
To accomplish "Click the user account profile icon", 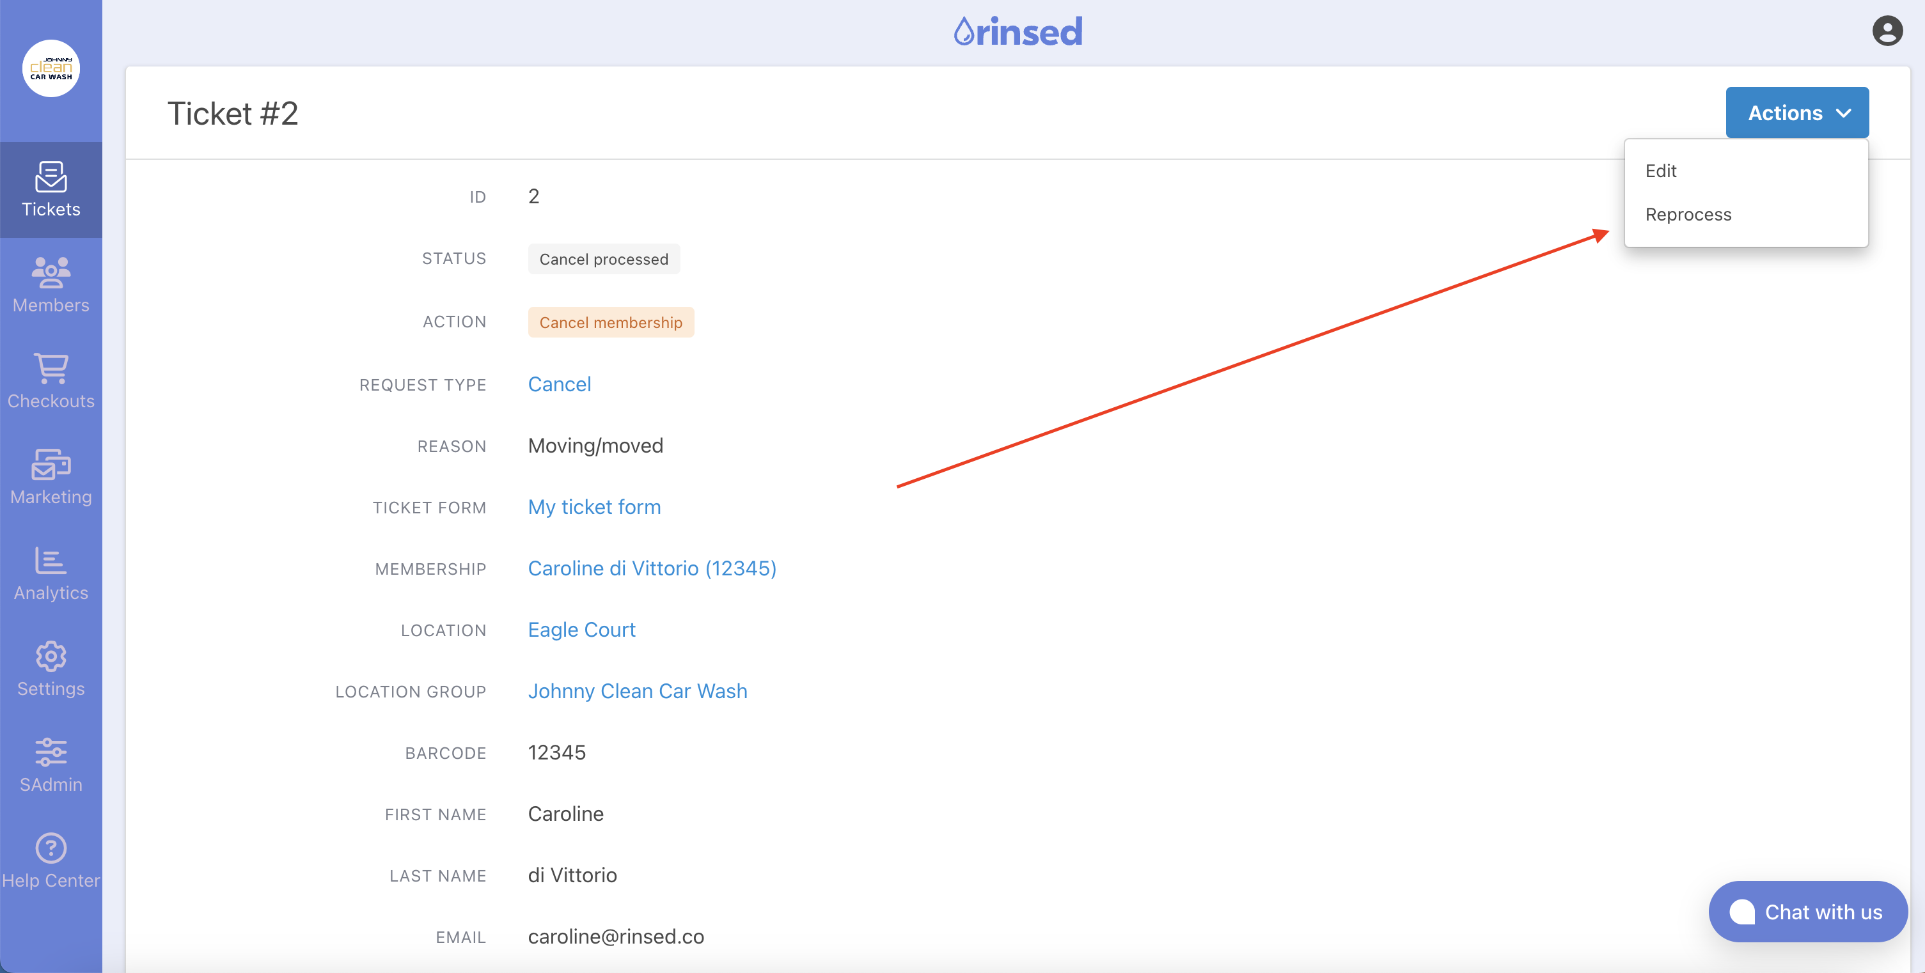I will tap(1886, 31).
